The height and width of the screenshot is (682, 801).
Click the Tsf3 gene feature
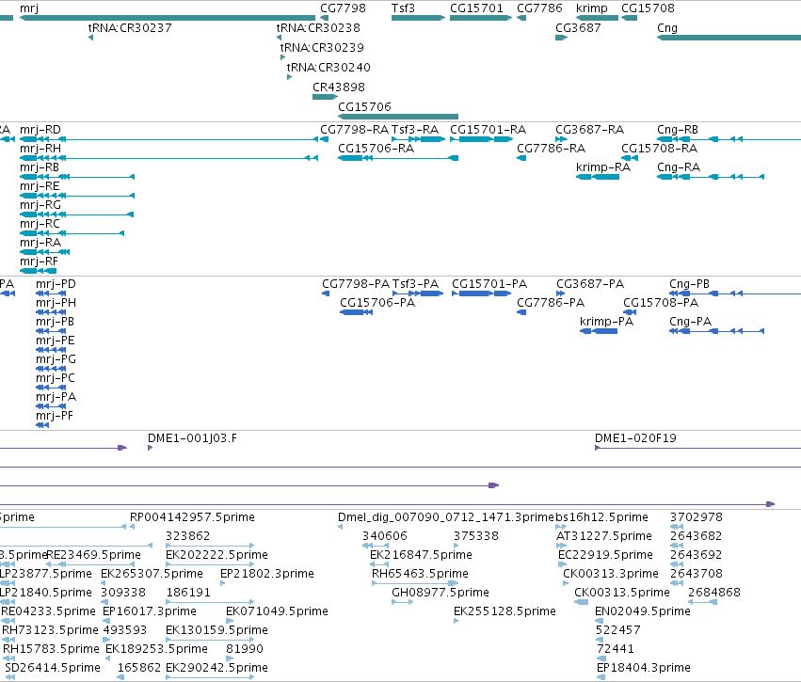(x=418, y=18)
